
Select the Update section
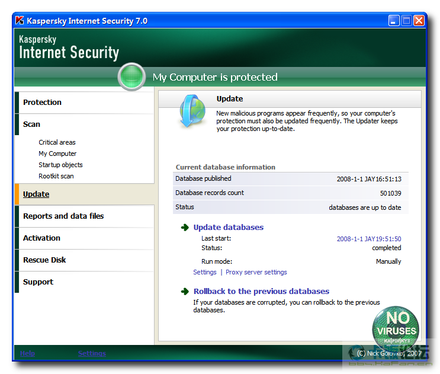36,194
